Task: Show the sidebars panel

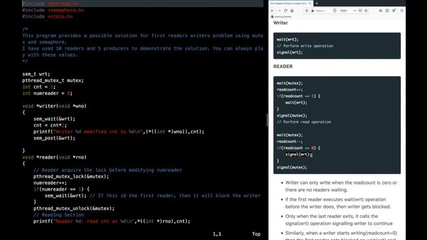Action: (387, 11)
